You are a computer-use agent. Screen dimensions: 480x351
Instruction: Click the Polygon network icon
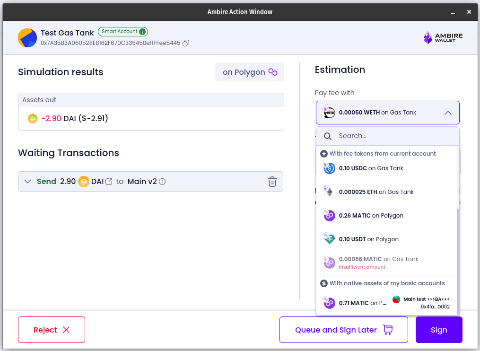273,72
